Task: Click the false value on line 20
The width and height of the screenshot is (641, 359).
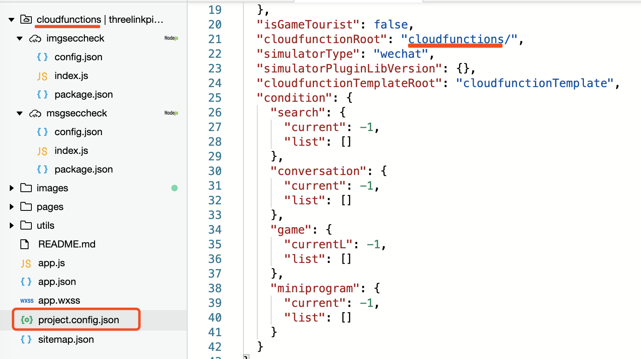Action: click(391, 24)
